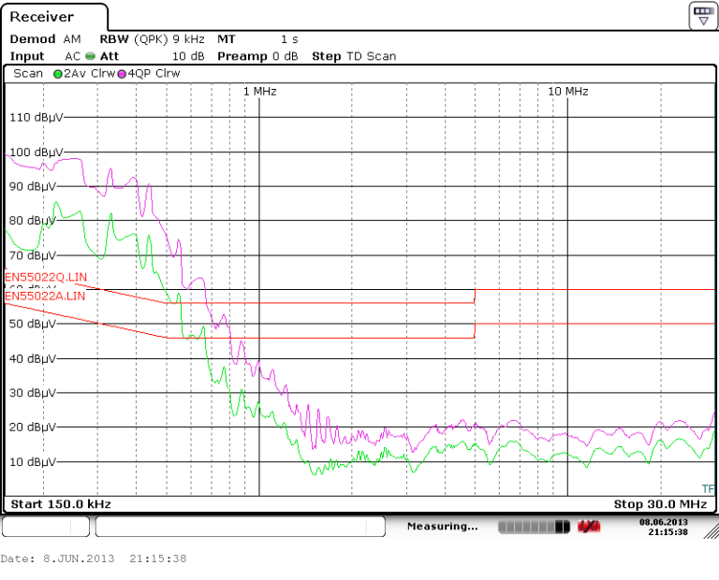Screen dimensions: 719x580
Task: Click the Start 150.0 kHz frequency label
Action: click(61, 504)
